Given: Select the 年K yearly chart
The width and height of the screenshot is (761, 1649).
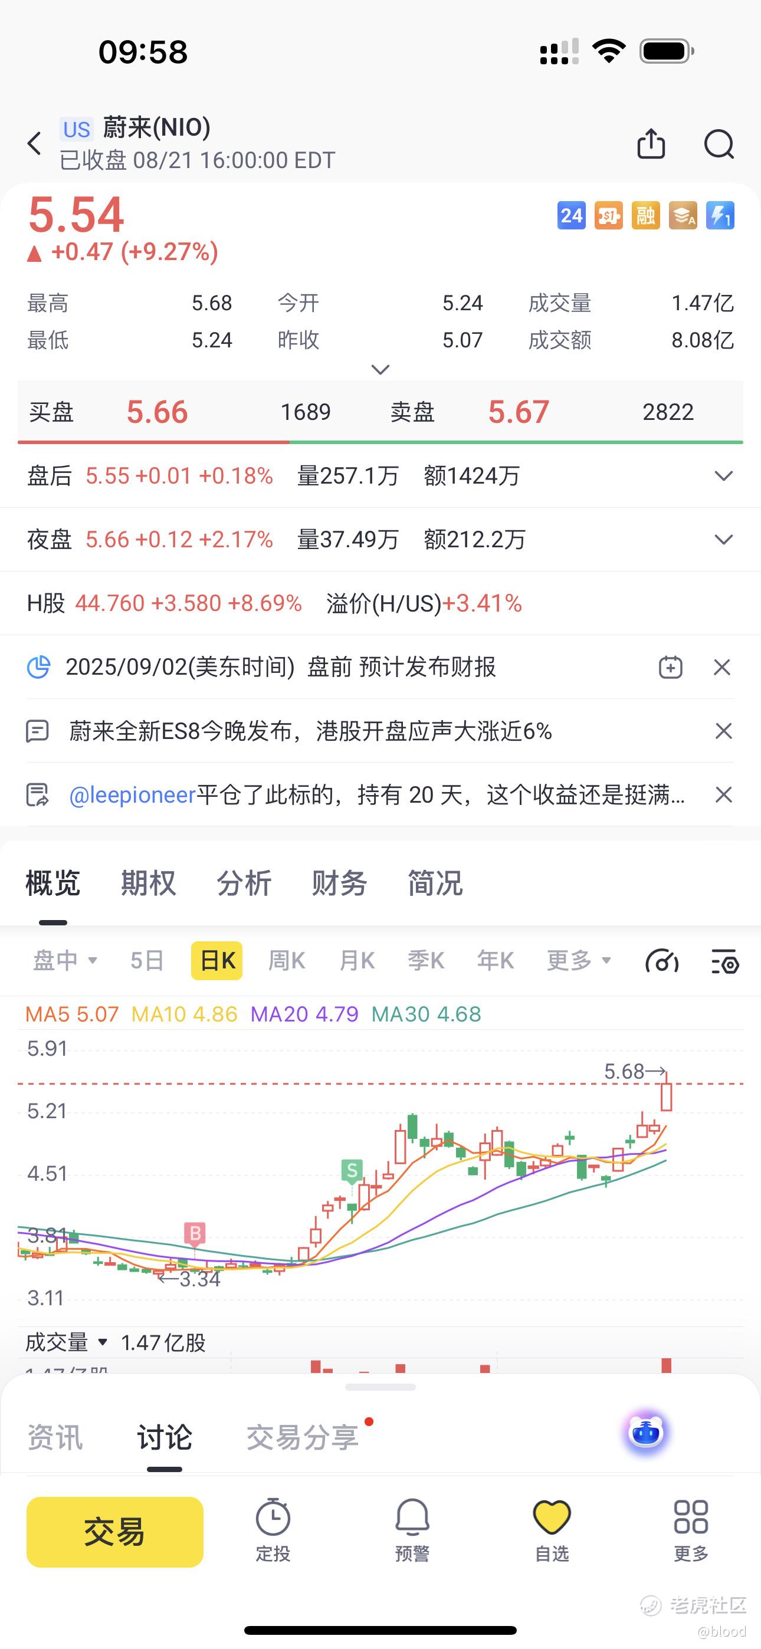Looking at the screenshot, I should [495, 960].
